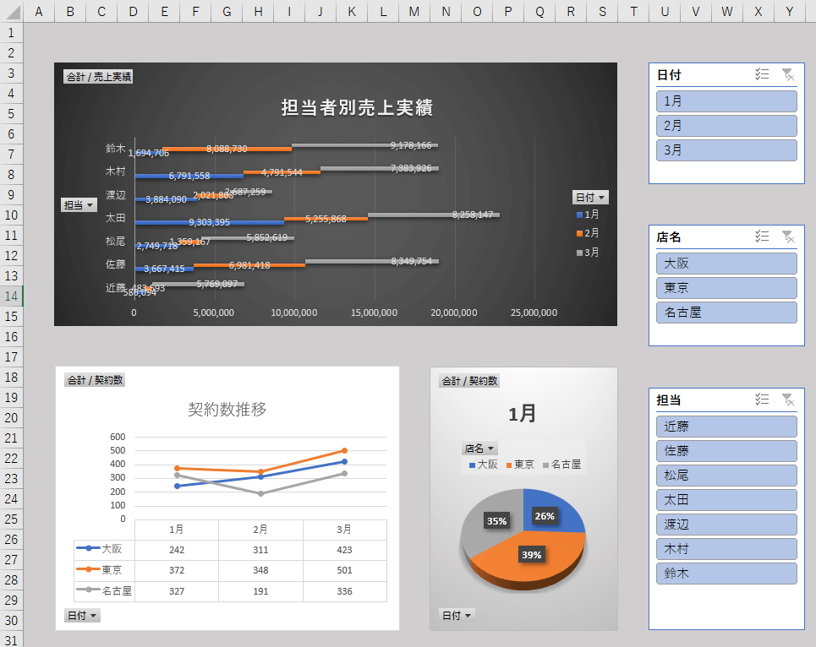Select 佐藤 in the 担当 slicer
The height and width of the screenshot is (647, 816).
[726, 451]
